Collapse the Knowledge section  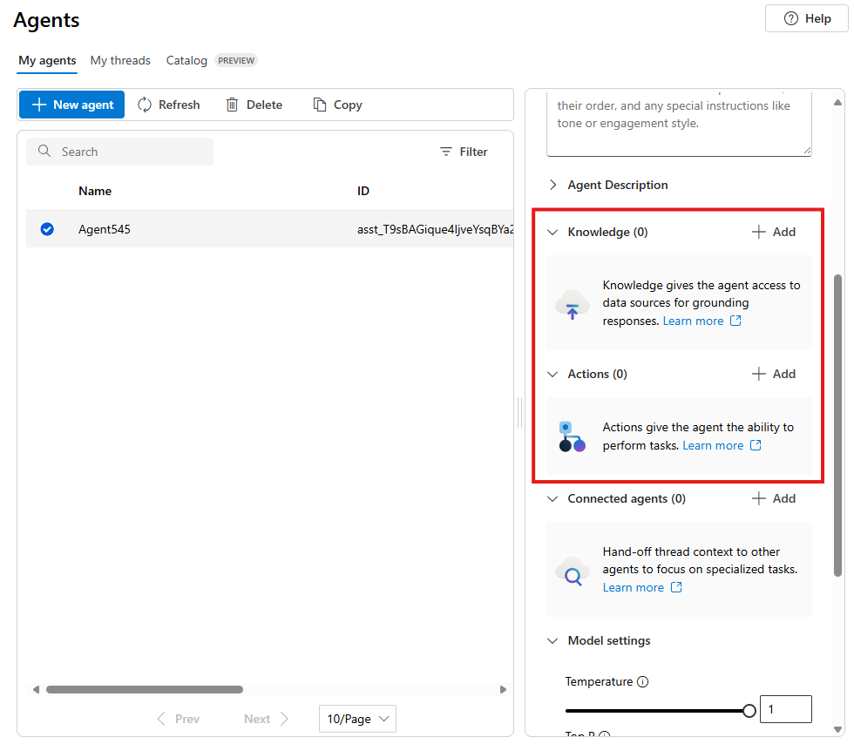(x=552, y=232)
